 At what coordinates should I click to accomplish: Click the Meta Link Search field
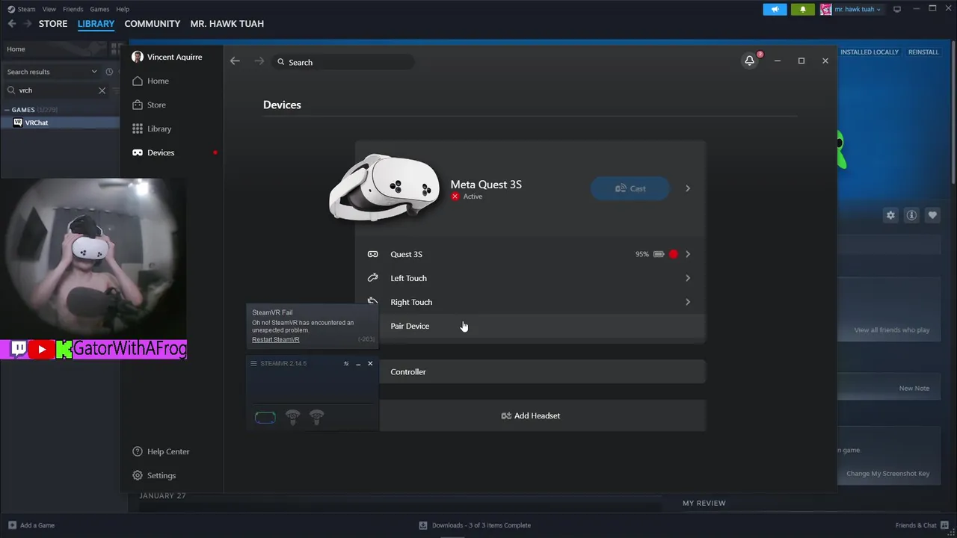point(344,62)
